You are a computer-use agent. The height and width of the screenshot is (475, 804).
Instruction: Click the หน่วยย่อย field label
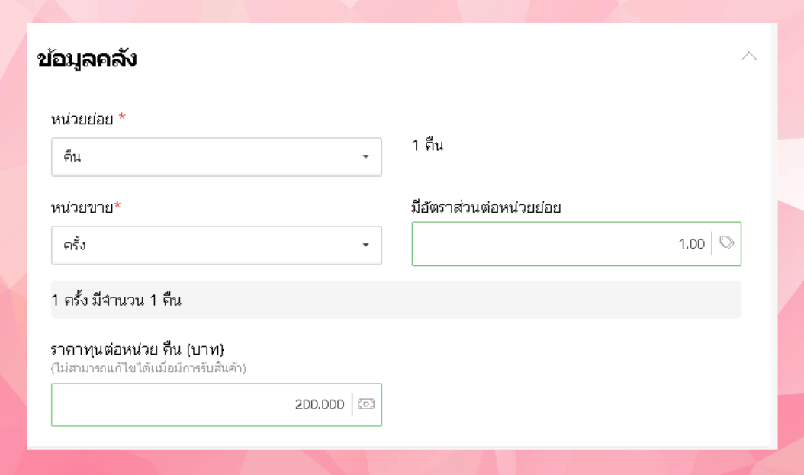click(82, 119)
